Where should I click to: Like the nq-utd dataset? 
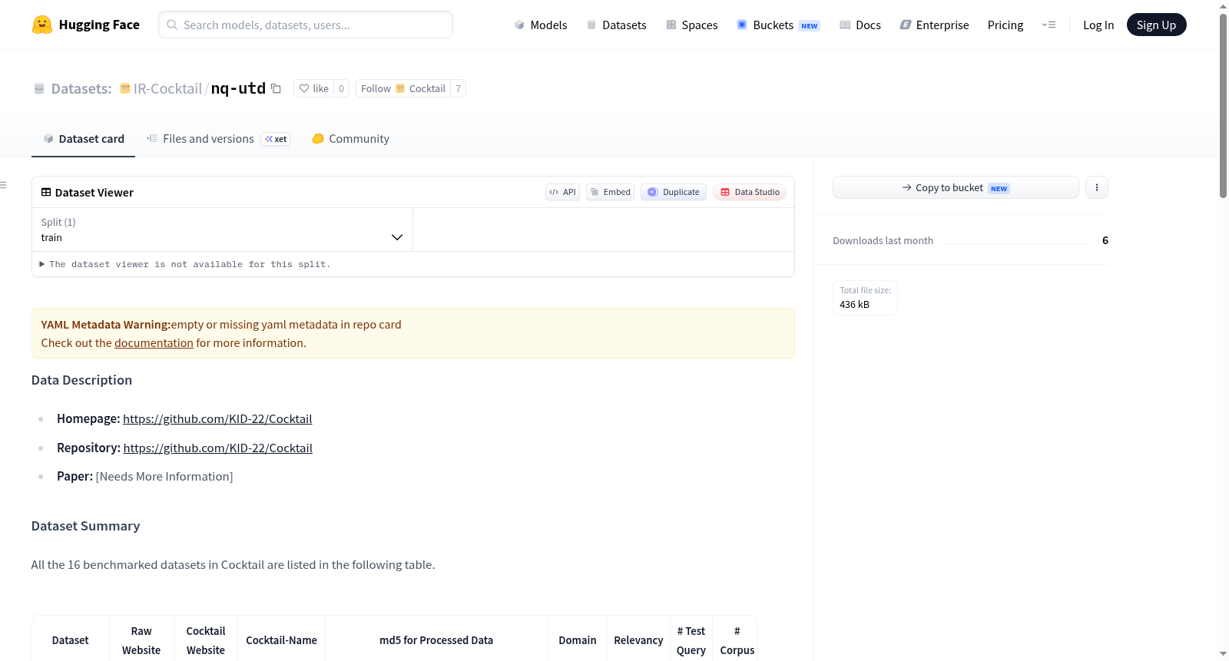[x=313, y=88]
